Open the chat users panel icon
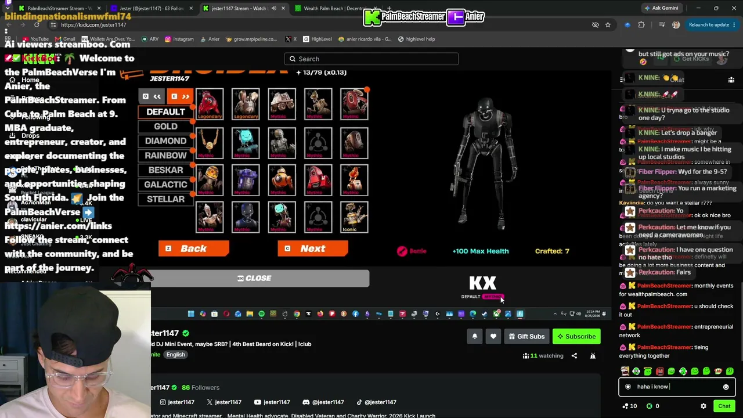 (731, 80)
